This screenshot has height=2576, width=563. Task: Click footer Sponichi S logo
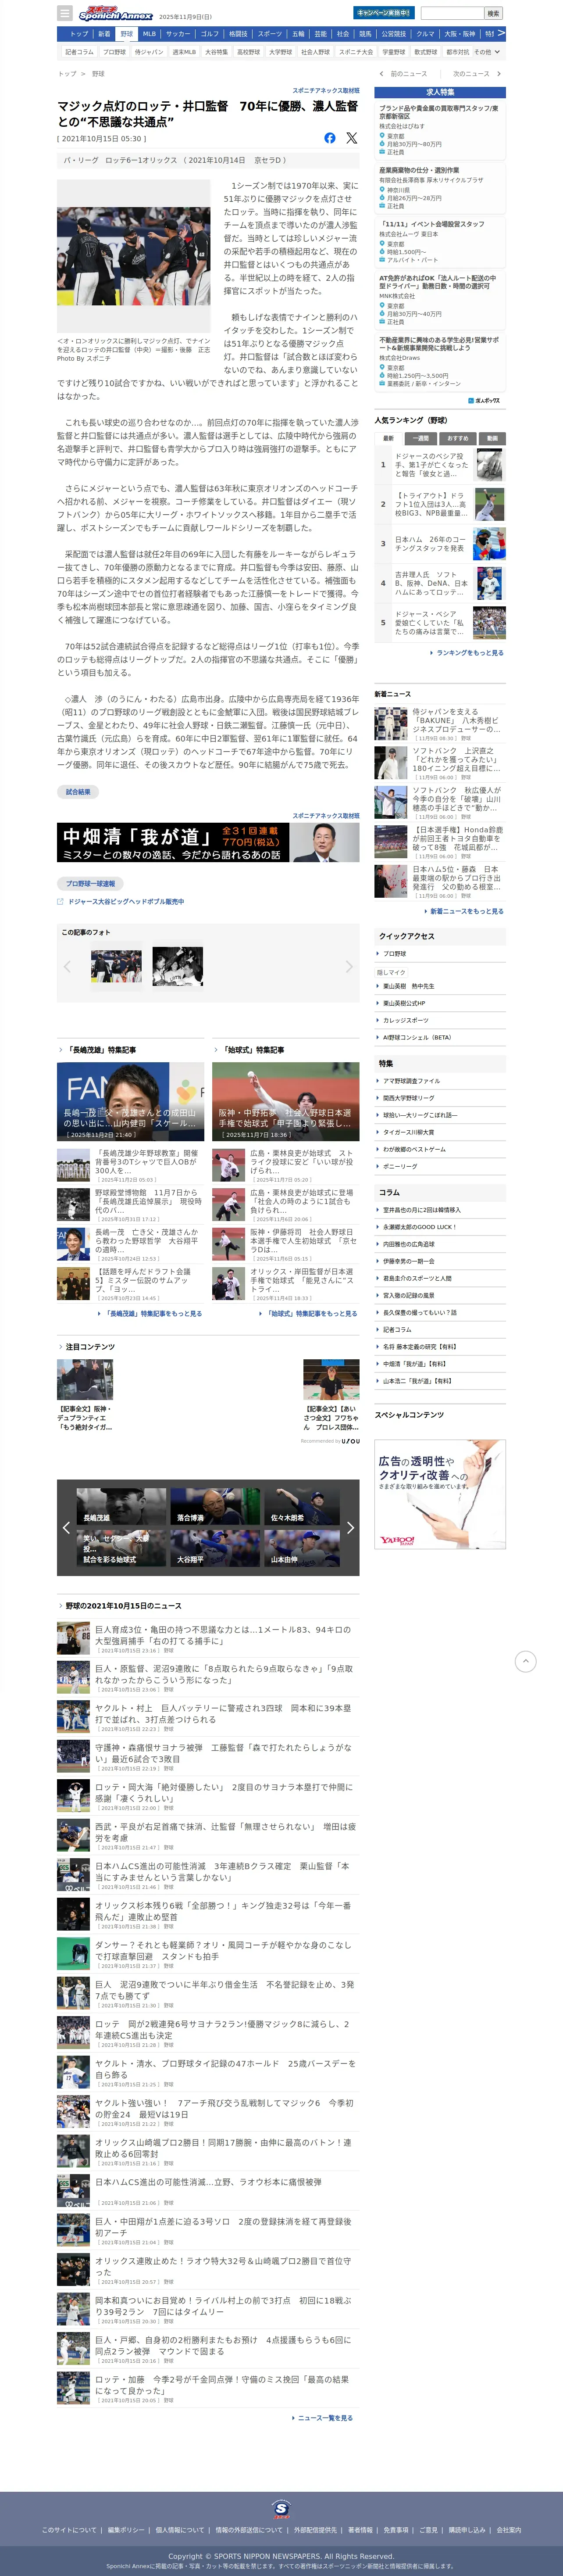(281, 2509)
